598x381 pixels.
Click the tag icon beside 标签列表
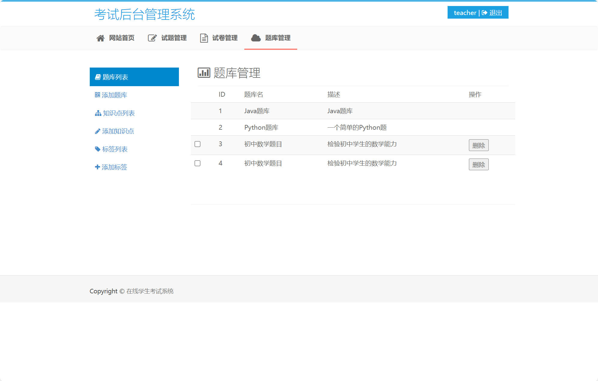[x=97, y=149]
